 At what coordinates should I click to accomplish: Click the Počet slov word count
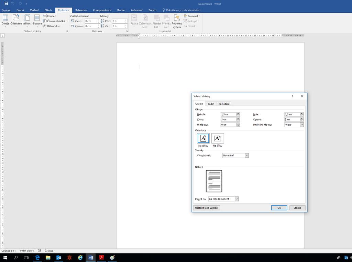[27, 251]
